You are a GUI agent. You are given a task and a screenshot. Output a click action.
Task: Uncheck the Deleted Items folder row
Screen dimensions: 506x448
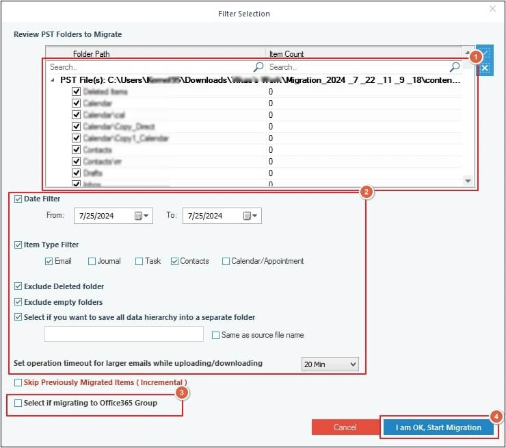[76, 92]
